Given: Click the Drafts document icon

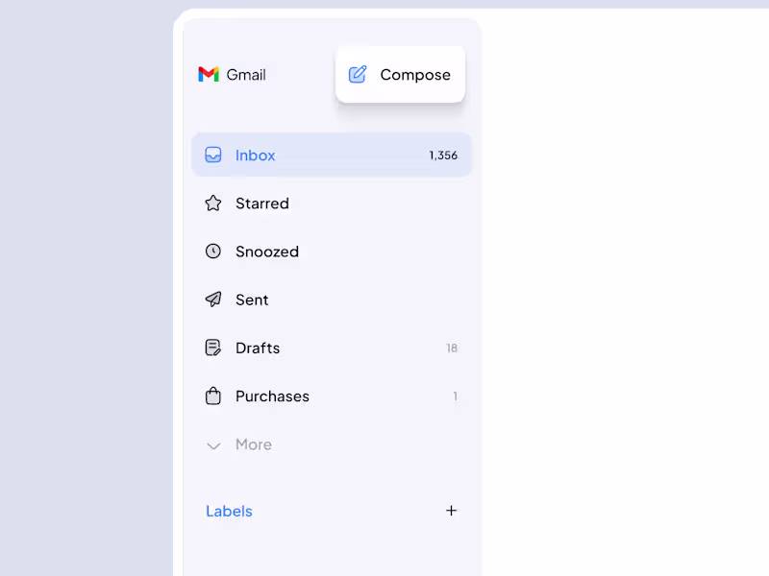Looking at the screenshot, I should (213, 348).
